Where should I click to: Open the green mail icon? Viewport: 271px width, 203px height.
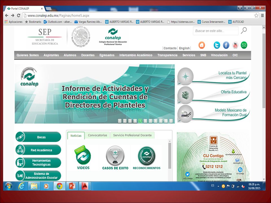[x=244, y=45]
